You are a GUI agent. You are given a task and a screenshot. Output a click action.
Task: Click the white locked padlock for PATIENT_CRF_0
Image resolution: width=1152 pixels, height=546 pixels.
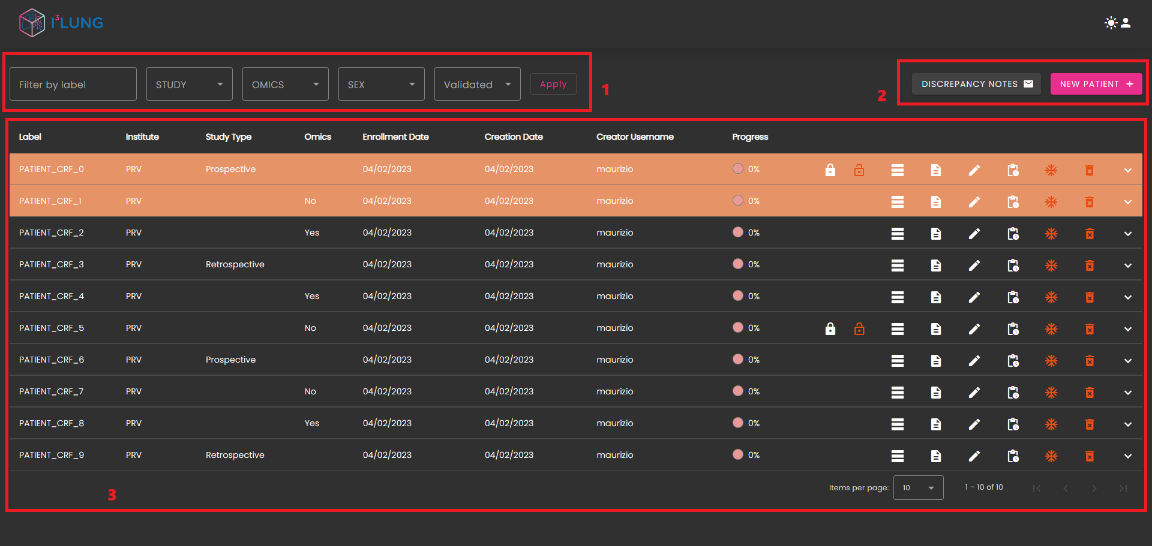coord(830,170)
